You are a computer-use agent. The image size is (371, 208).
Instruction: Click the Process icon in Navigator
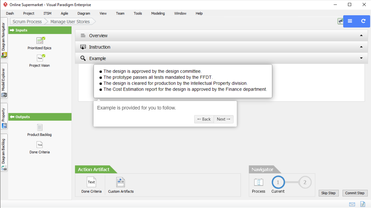[258, 182]
